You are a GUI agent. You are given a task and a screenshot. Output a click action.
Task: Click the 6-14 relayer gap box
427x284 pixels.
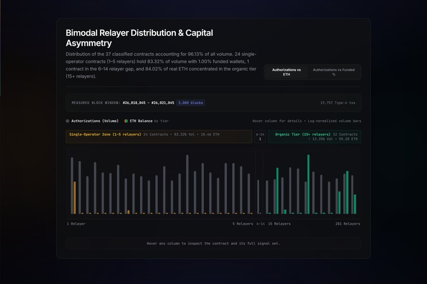(x=260, y=136)
